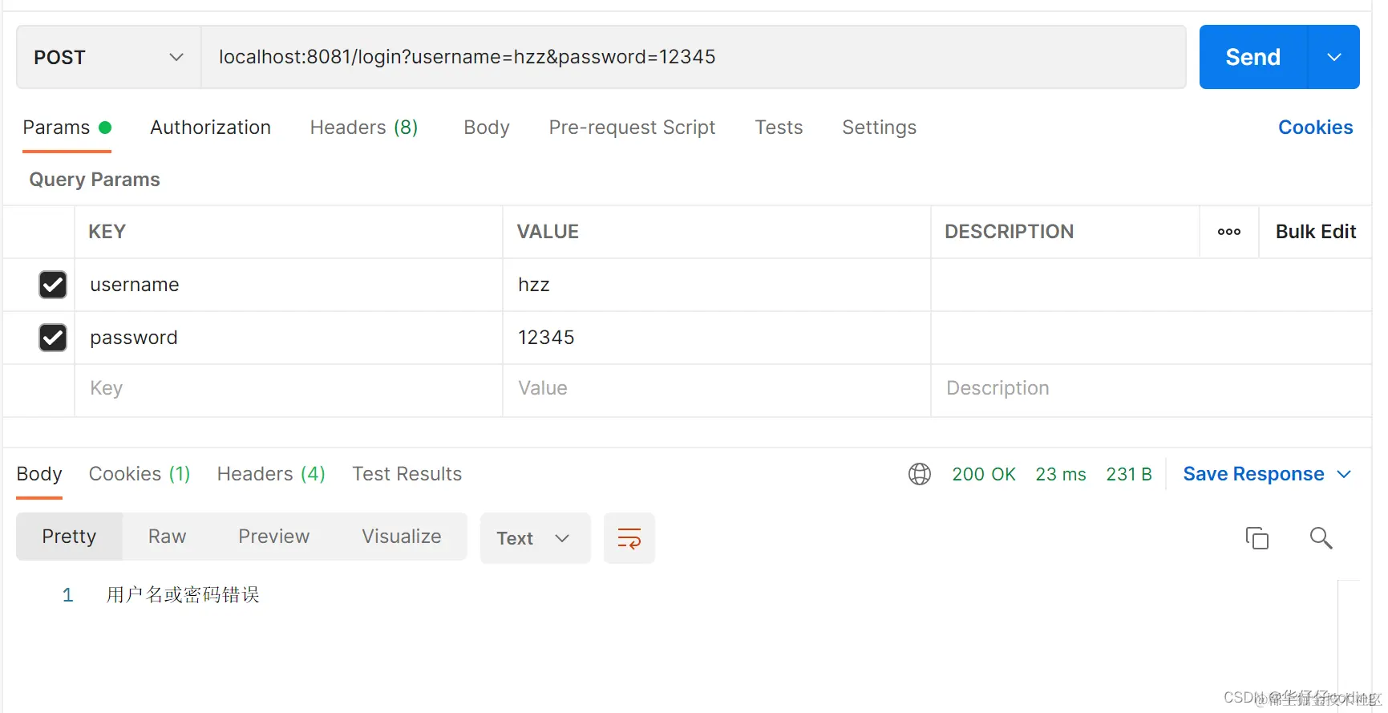Open the POST method dropdown

[109, 57]
